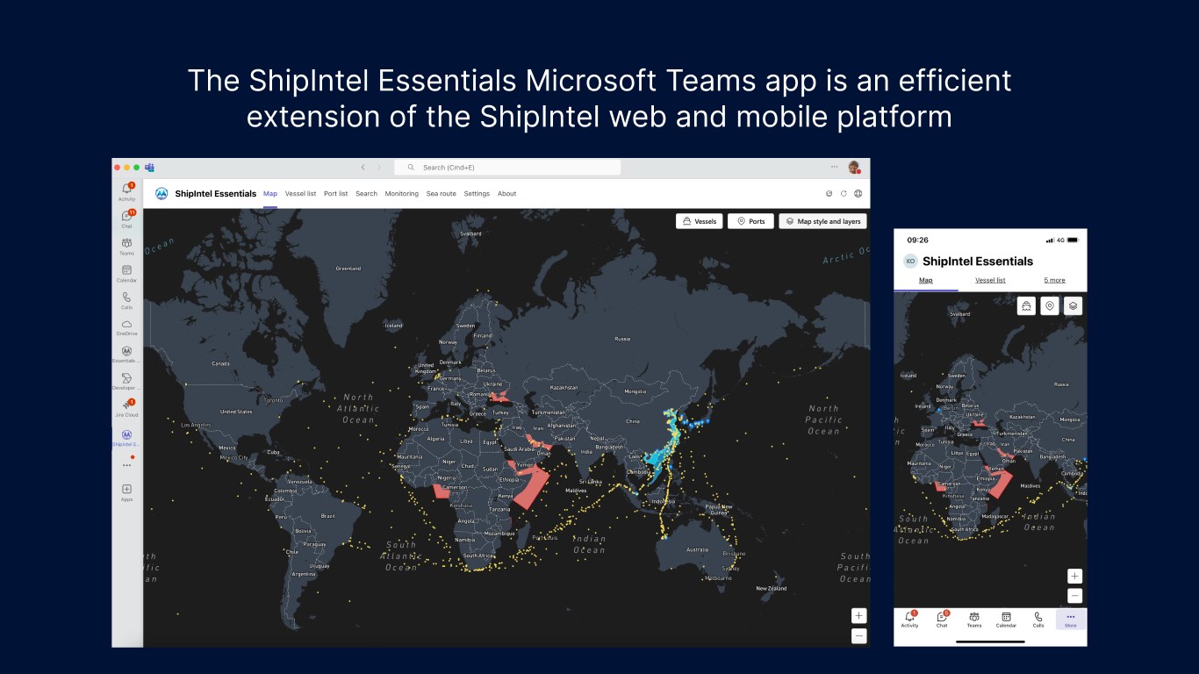Click the desktop Ports map button

point(750,221)
